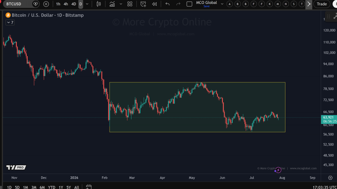Image resolution: width=337 pixels, height=189 pixels.
Task: Expand the collapsed indicators legend showing 7
Action: (10, 22)
